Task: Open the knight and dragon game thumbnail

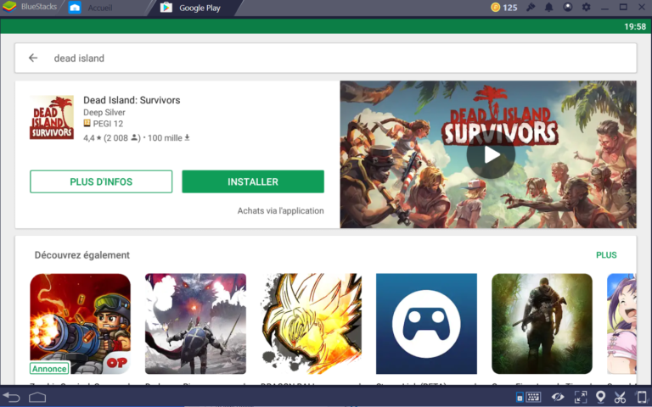Action: (195, 324)
